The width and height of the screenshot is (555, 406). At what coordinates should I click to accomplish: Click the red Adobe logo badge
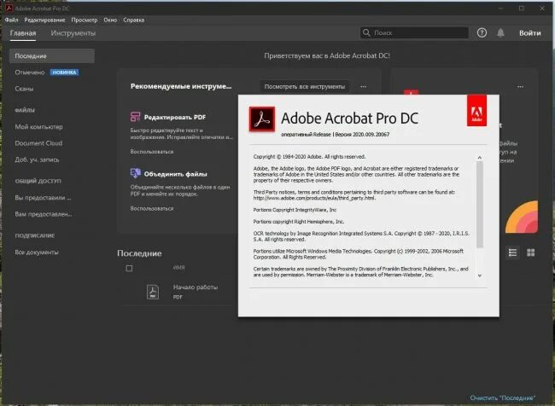click(x=476, y=110)
